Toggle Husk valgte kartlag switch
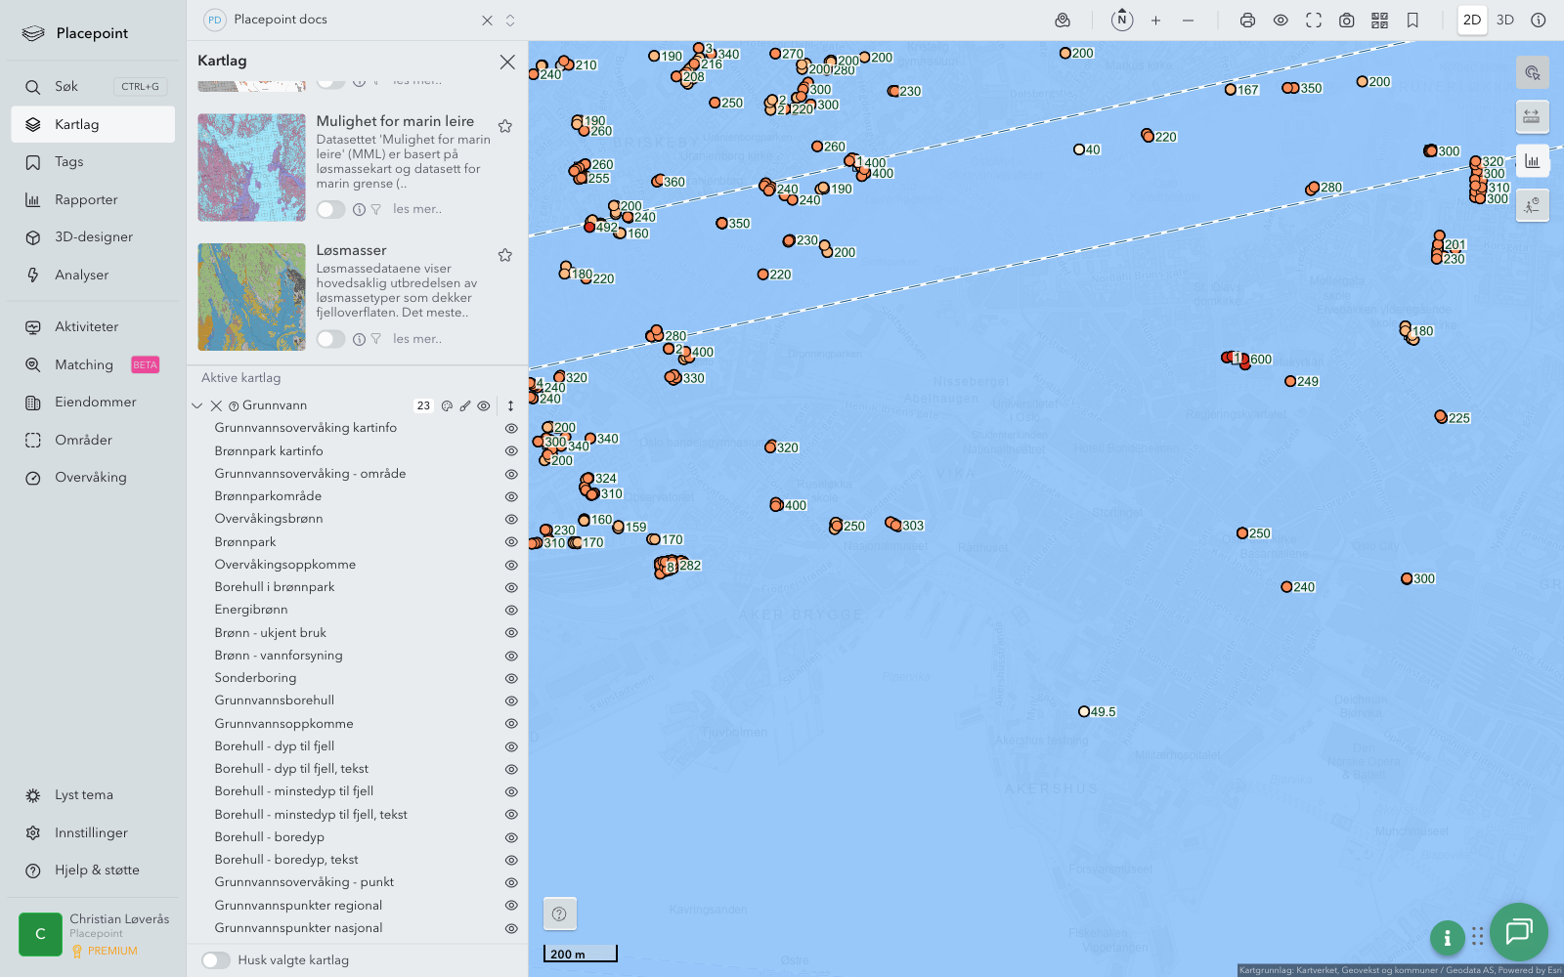This screenshot has height=977, width=1564. pyautogui.click(x=216, y=960)
